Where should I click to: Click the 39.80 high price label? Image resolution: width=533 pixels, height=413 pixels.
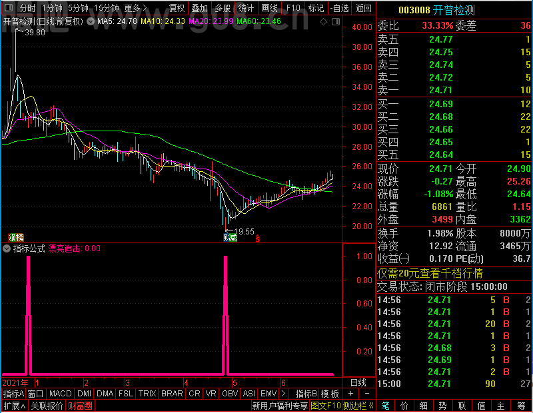tap(35, 33)
